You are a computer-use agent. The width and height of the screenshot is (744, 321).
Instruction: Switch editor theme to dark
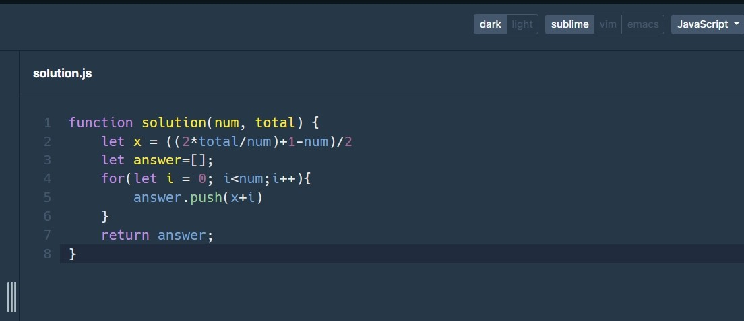click(490, 24)
